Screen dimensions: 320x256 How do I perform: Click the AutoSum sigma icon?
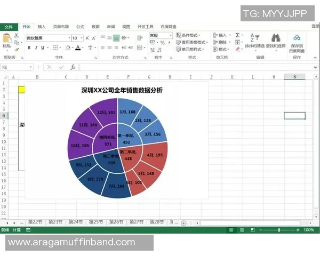(237, 35)
